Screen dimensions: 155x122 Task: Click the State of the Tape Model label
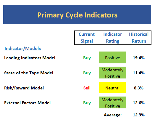(29, 73)
